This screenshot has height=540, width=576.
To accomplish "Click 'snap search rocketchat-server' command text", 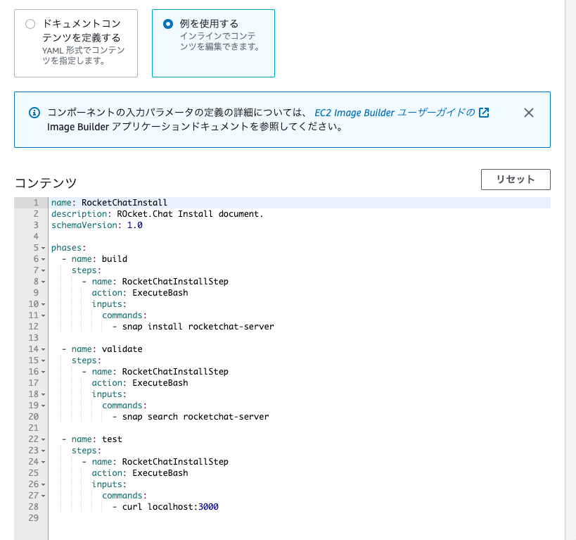I will tap(196, 417).
